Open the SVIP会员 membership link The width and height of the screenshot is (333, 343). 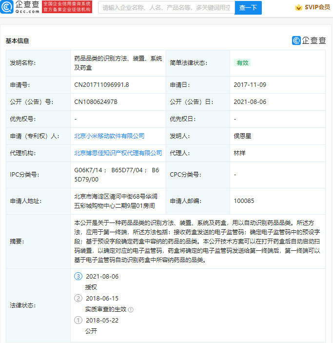[x=312, y=8]
